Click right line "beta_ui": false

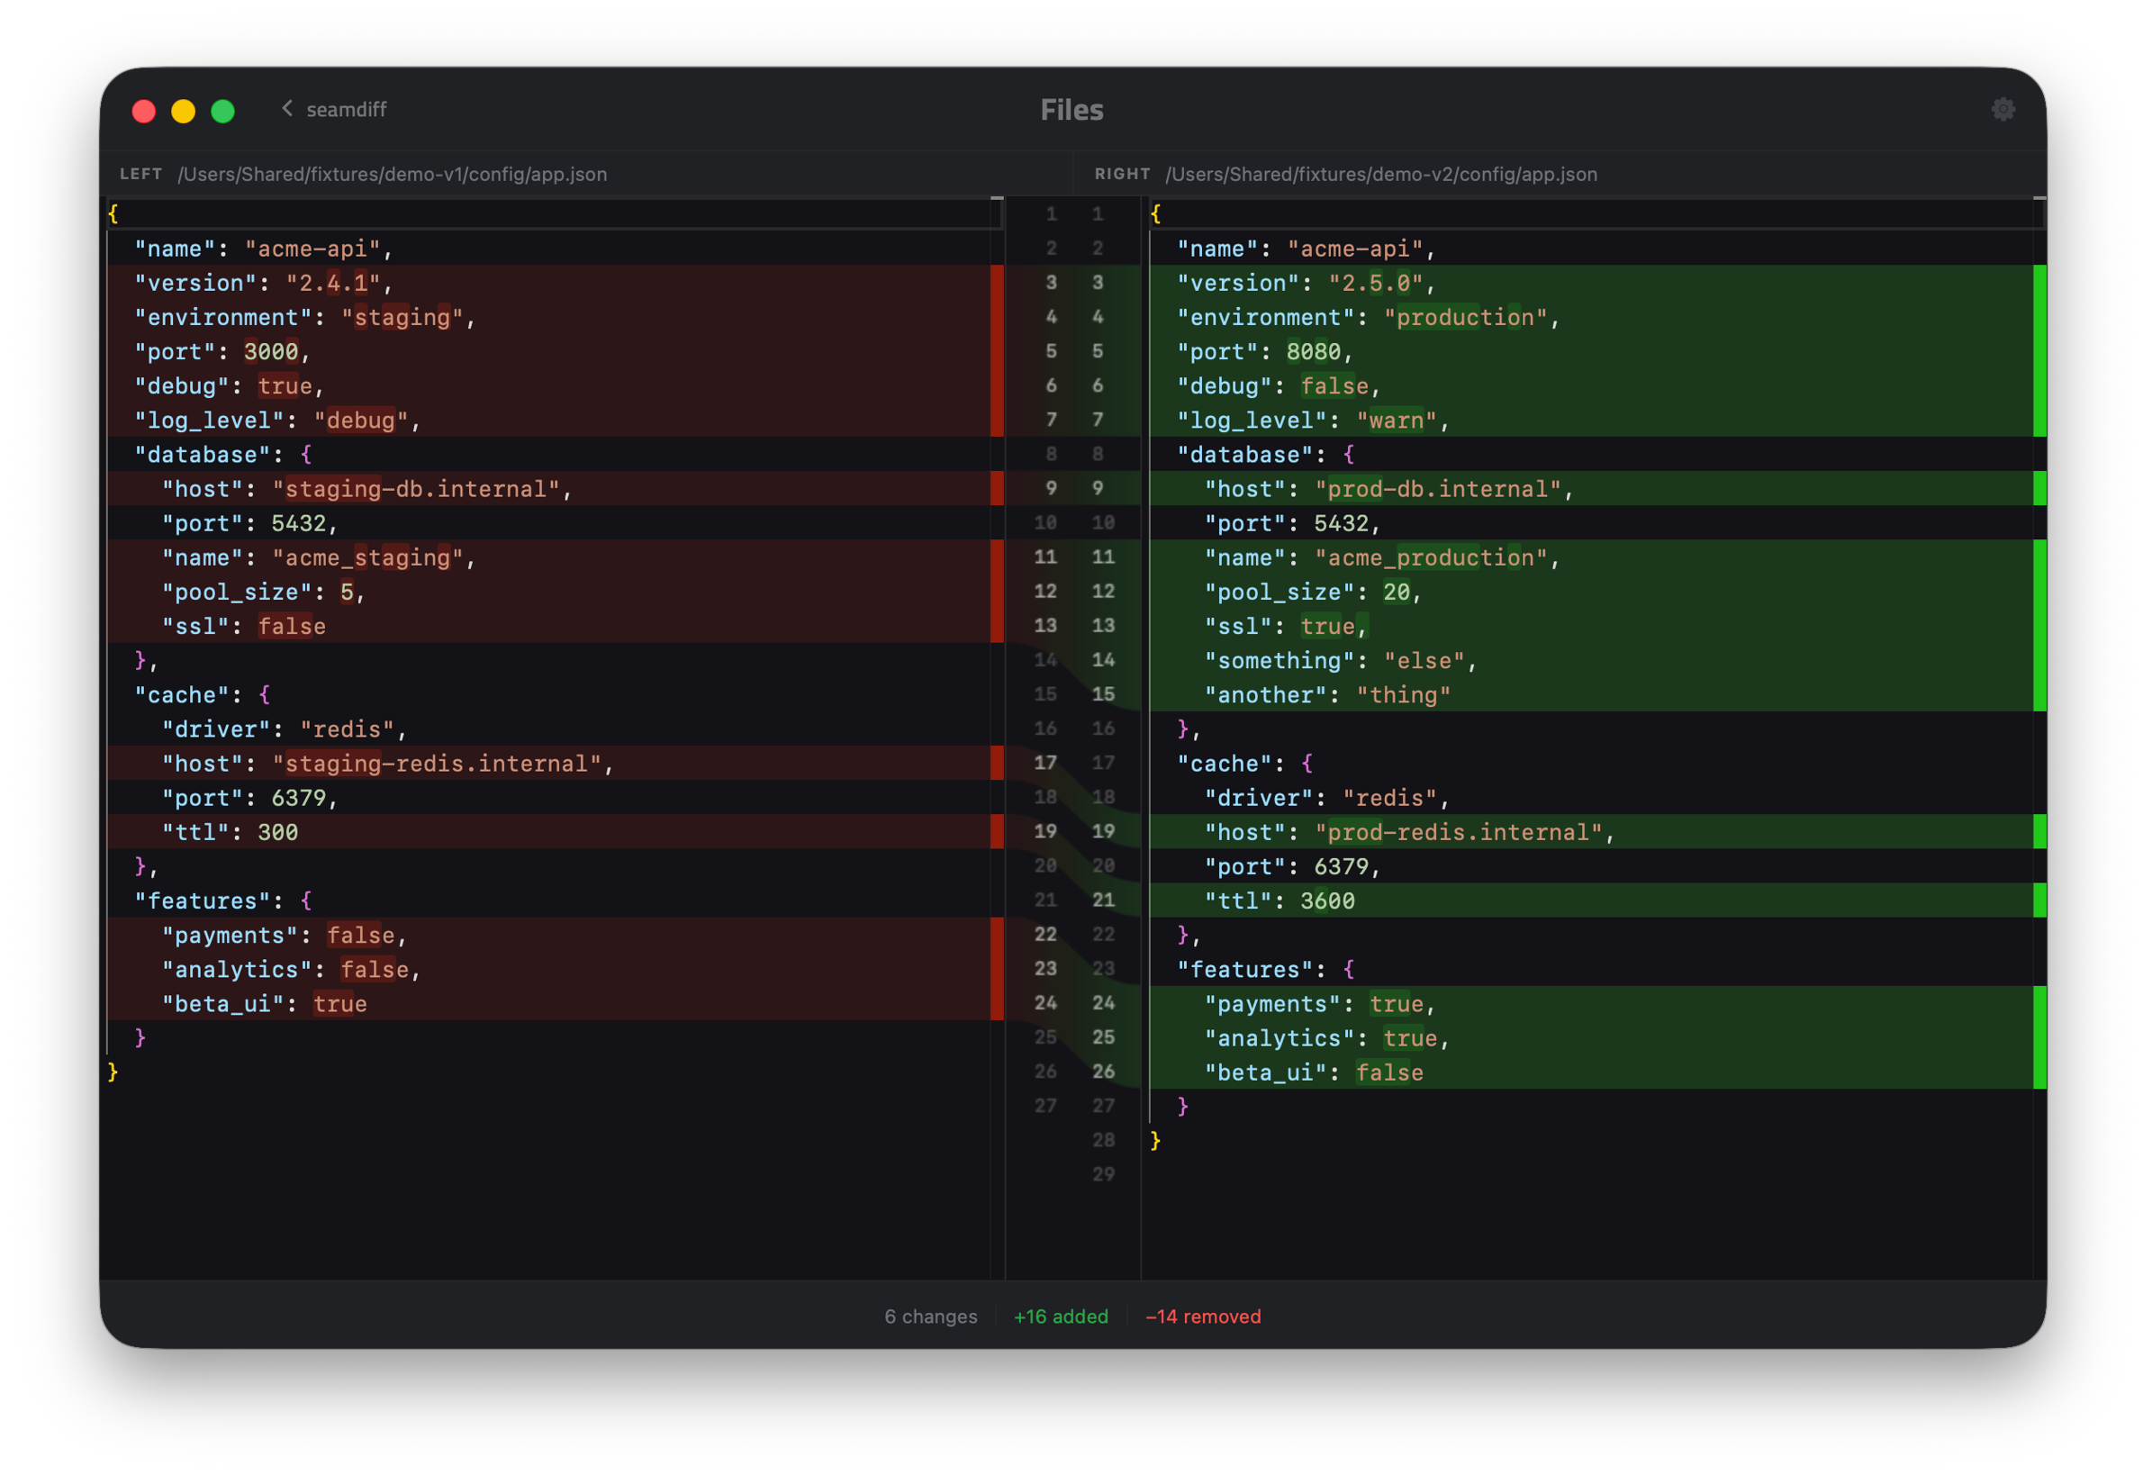[1590, 1072]
